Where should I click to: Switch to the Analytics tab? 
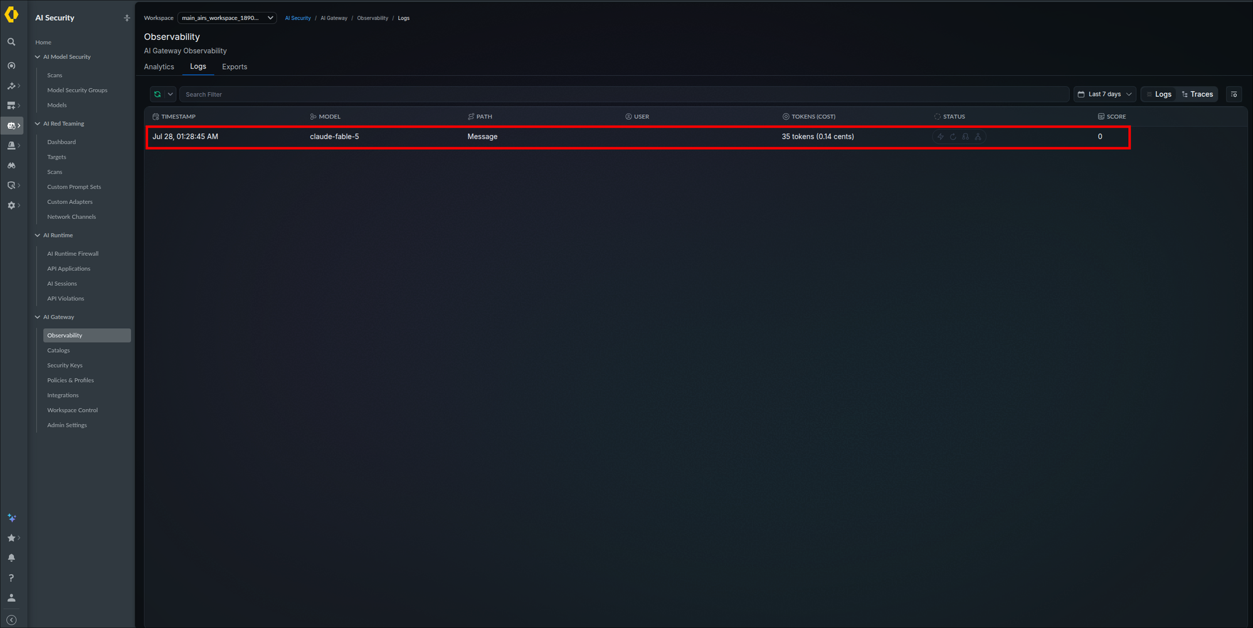tap(159, 67)
